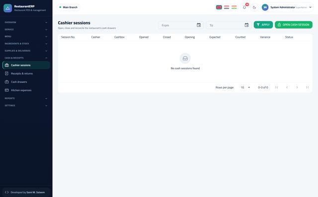The width and height of the screenshot is (318, 197).
Task: Go to previous page of results
Action: [287, 88]
